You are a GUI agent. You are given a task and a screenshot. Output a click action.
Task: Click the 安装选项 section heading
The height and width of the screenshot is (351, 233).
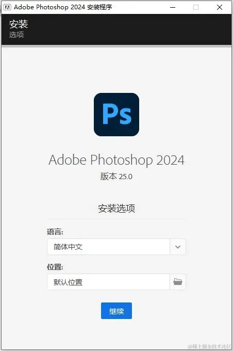(x=116, y=209)
